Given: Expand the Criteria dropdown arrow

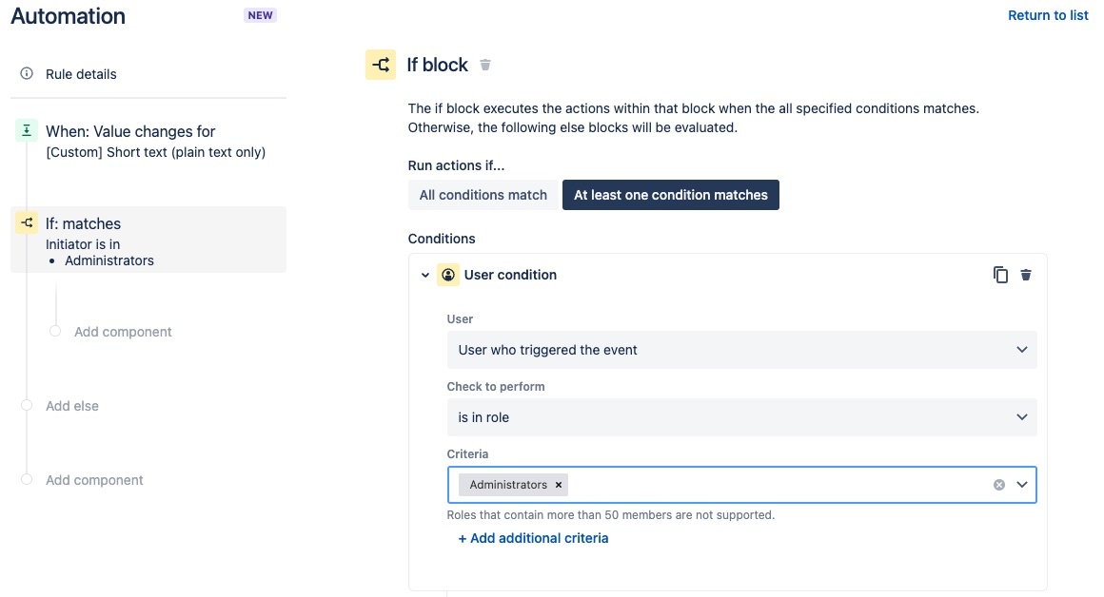Looking at the screenshot, I should point(1022,485).
